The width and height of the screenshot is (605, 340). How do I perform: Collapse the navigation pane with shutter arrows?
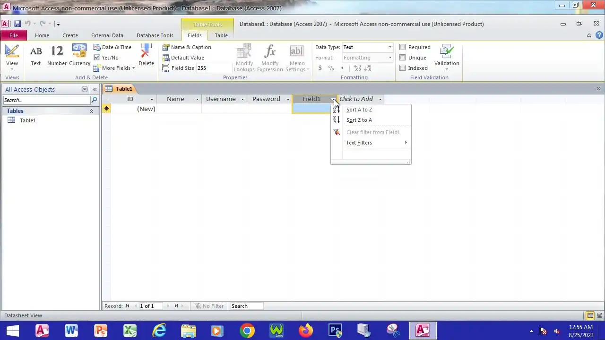pos(95,89)
